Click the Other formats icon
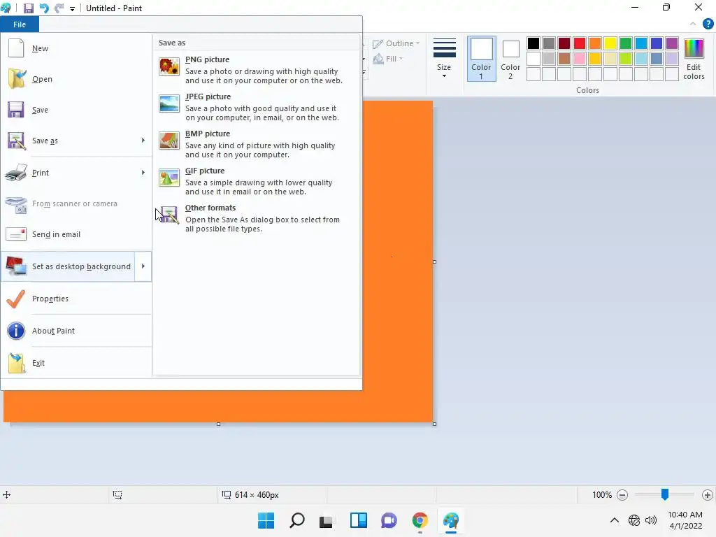The height and width of the screenshot is (537, 716). tap(169, 215)
